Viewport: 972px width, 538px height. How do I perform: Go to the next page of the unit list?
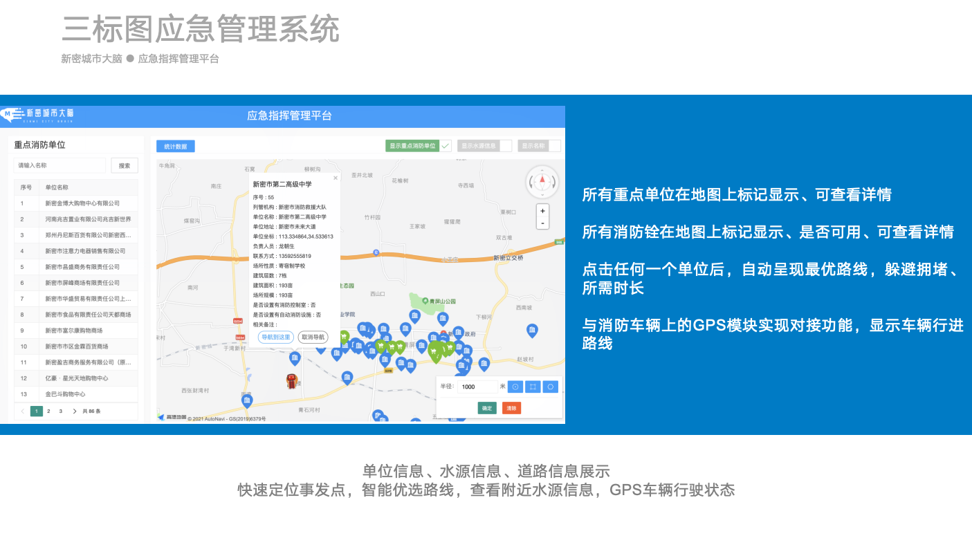74,411
